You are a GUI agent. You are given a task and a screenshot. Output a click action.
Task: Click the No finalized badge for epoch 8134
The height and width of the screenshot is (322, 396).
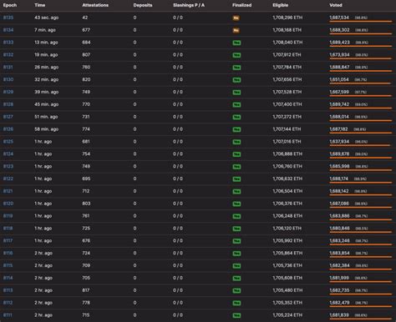236,30
